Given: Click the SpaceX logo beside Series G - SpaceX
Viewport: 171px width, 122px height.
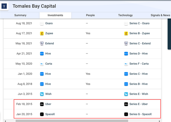Looking at the screenshot, I should [x=126, y=114].
